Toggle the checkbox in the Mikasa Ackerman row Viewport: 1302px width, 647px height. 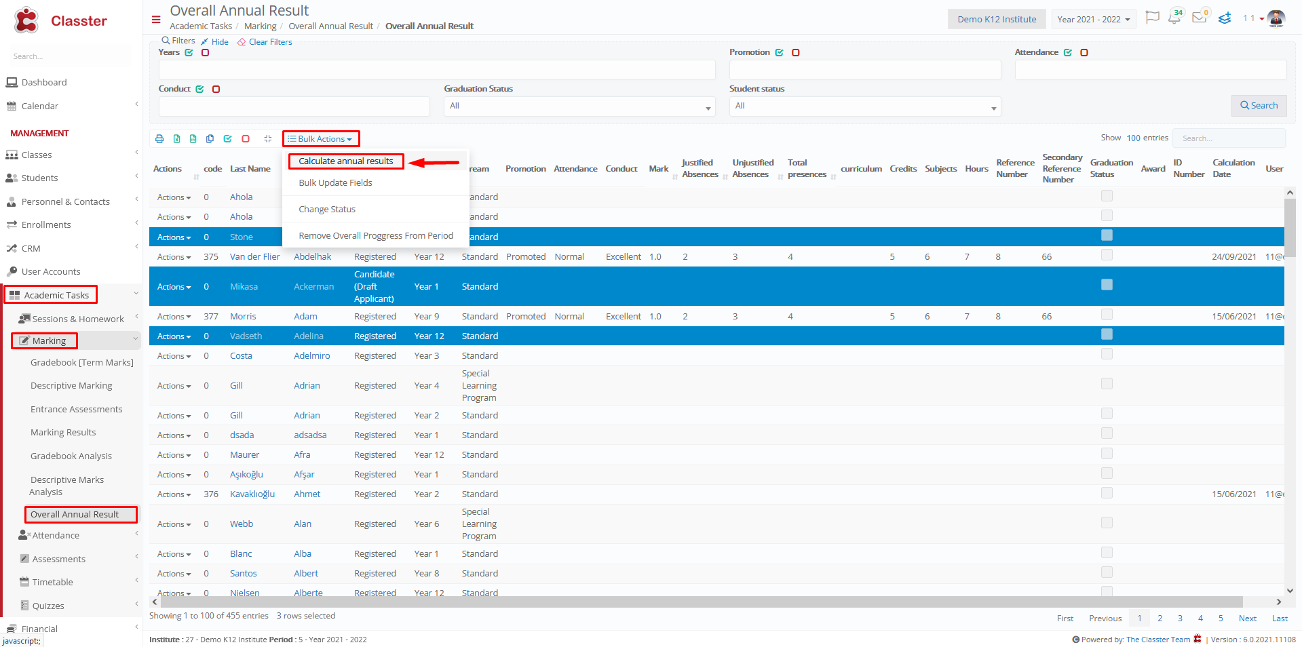pyautogui.click(x=1107, y=285)
